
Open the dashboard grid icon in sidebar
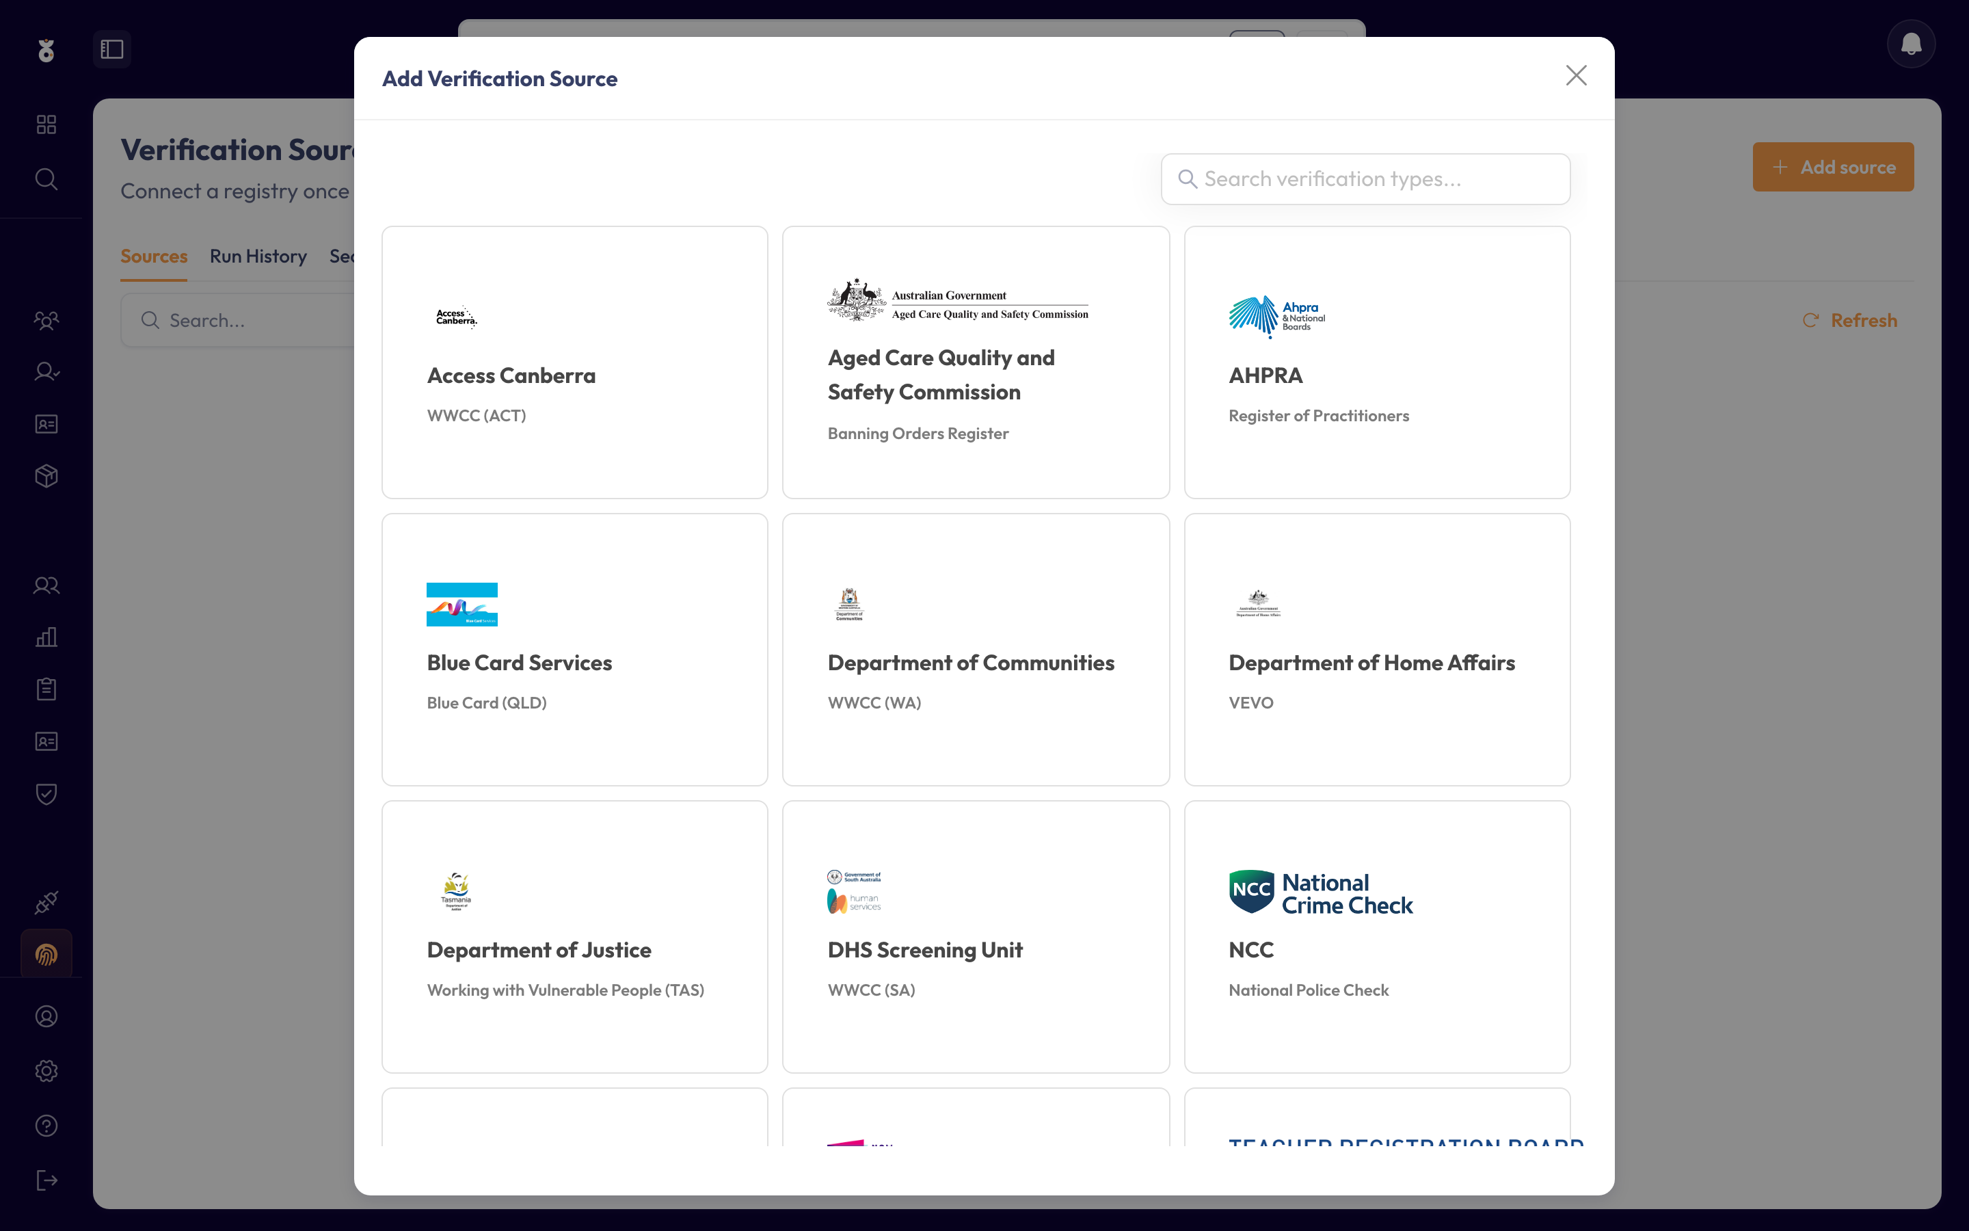pos(46,124)
